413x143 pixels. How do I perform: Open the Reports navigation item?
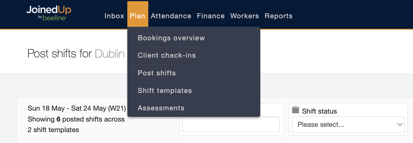tap(278, 16)
